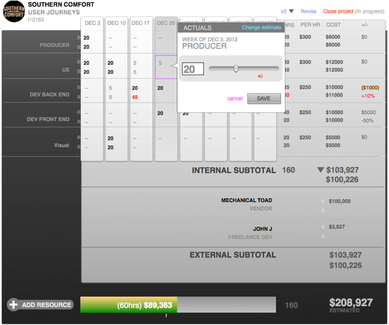
Task: Click the Revise link
Action: pyautogui.click(x=309, y=11)
